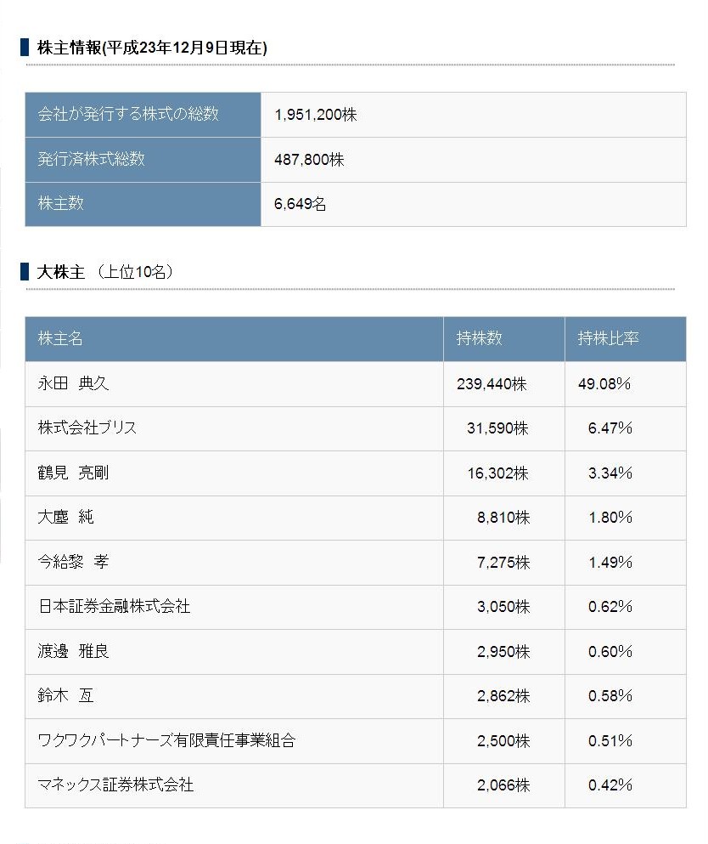Select shareholder name 今給黎 孝
Screen dimensions: 708x844
tap(73, 562)
